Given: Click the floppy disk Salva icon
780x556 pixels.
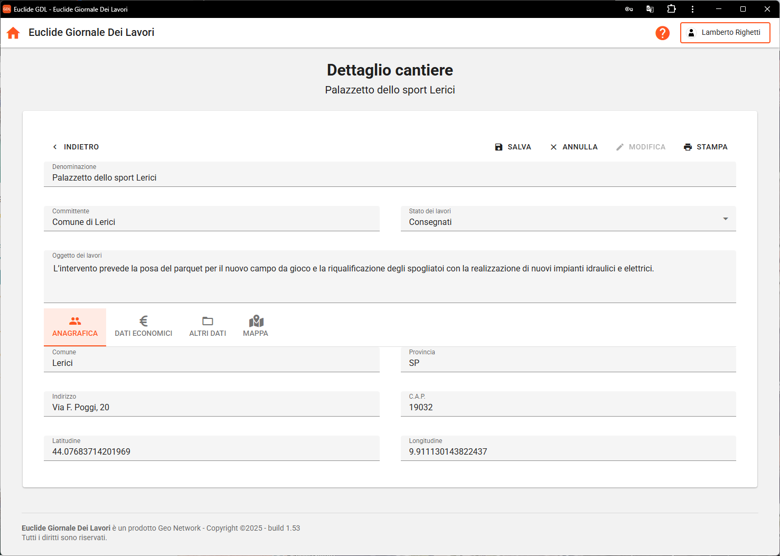Looking at the screenshot, I should pyautogui.click(x=499, y=147).
